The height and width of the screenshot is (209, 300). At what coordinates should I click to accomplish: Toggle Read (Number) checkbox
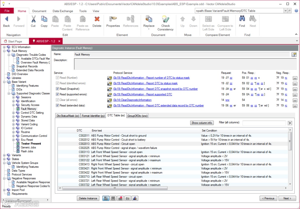click(x=57, y=78)
